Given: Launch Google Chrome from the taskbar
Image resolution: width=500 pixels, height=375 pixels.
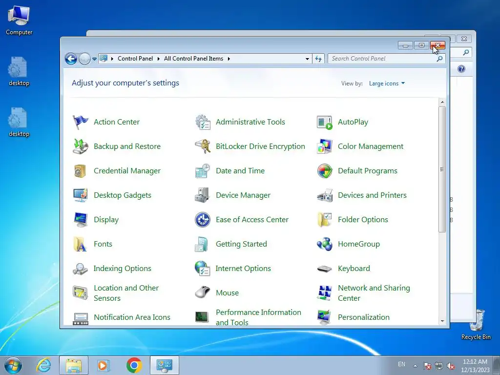Looking at the screenshot, I should [x=134, y=365].
